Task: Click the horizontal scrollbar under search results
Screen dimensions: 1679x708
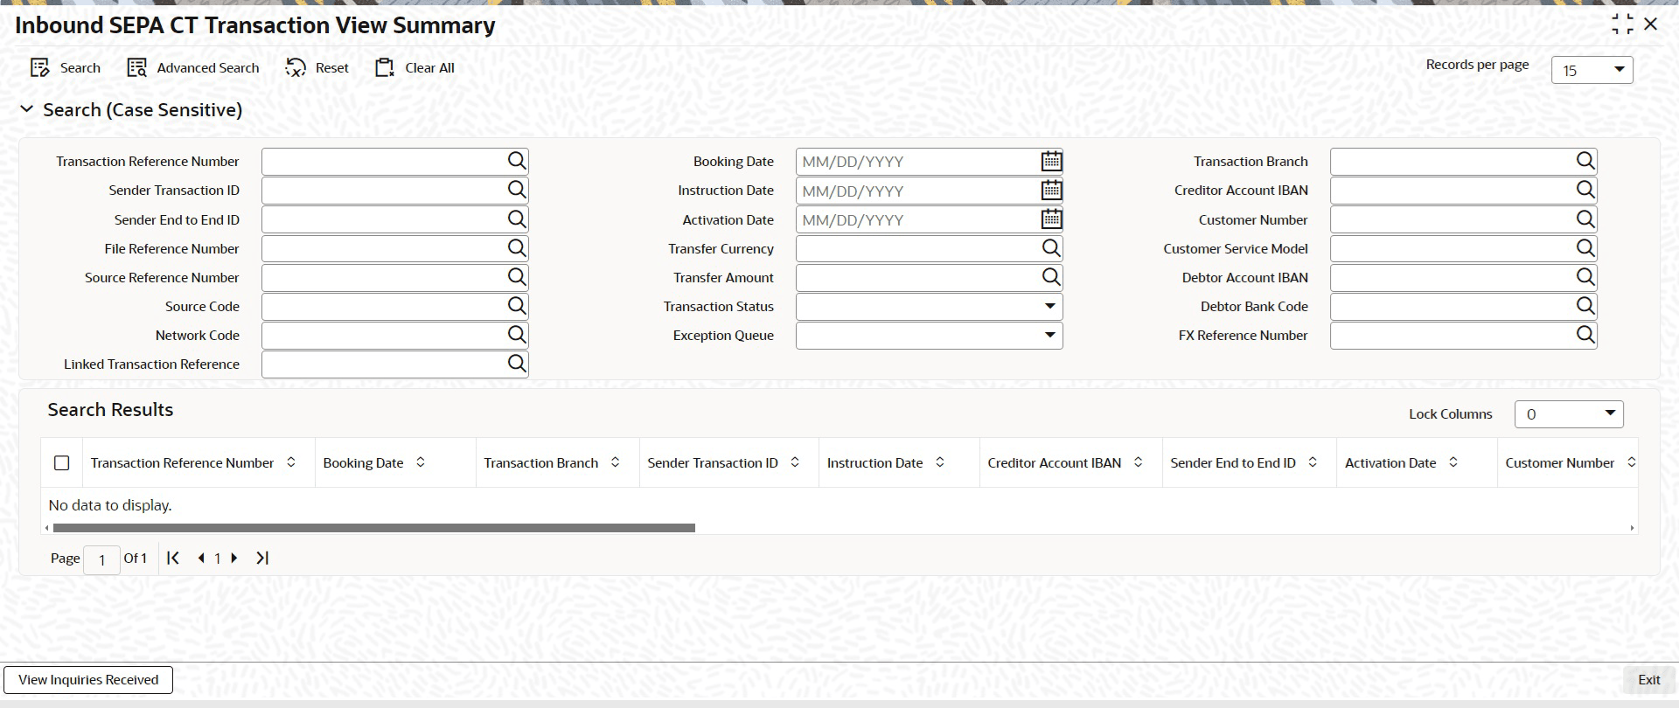Action: [373, 528]
